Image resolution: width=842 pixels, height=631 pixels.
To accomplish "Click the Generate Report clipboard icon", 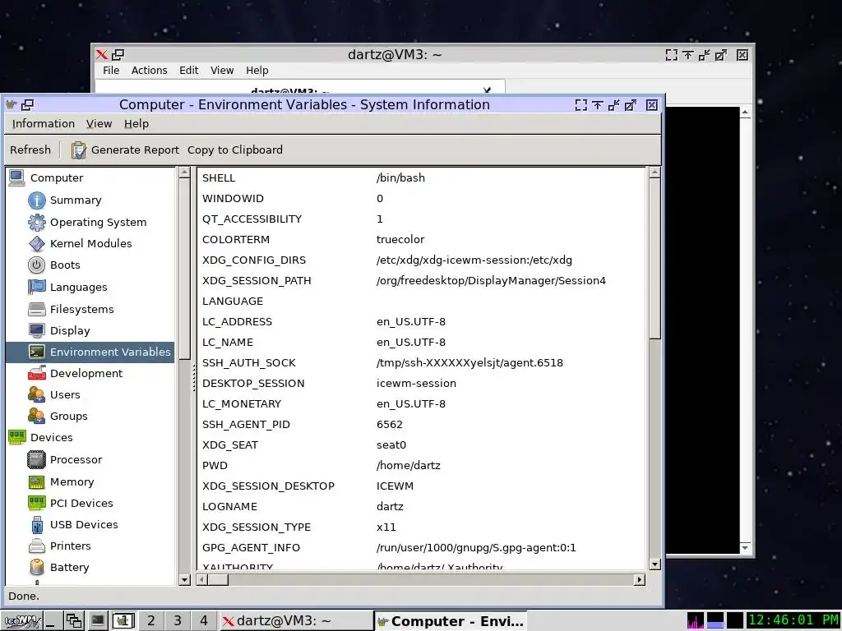I will (x=78, y=150).
